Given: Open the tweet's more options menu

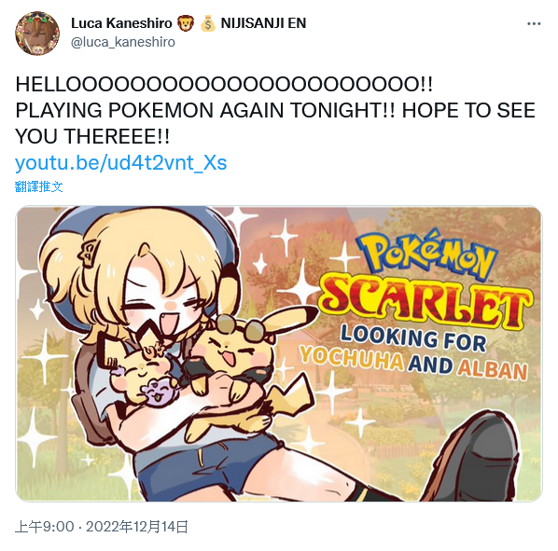Looking at the screenshot, I should pyautogui.click(x=534, y=24).
